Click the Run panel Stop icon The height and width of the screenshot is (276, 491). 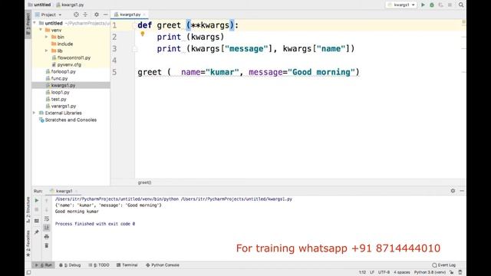point(37,209)
